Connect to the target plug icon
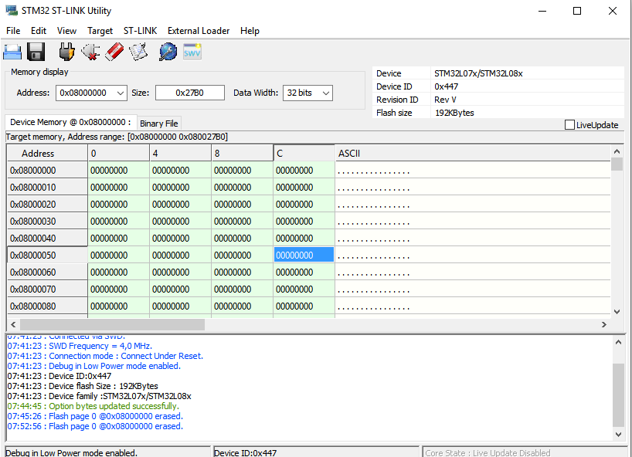The width and height of the screenshot is (632, 457). pos(66,52)
